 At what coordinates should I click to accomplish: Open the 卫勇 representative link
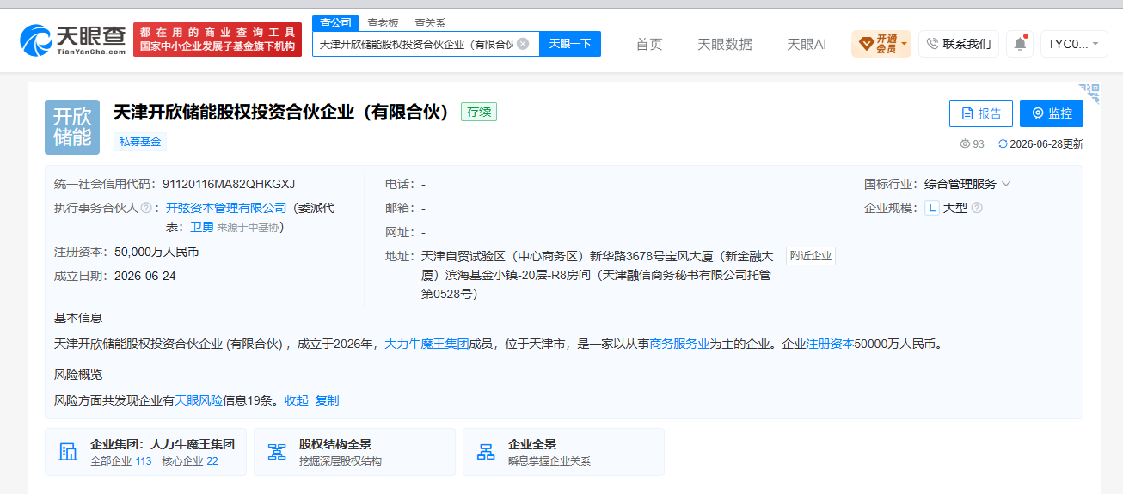[x=202, y=228]
